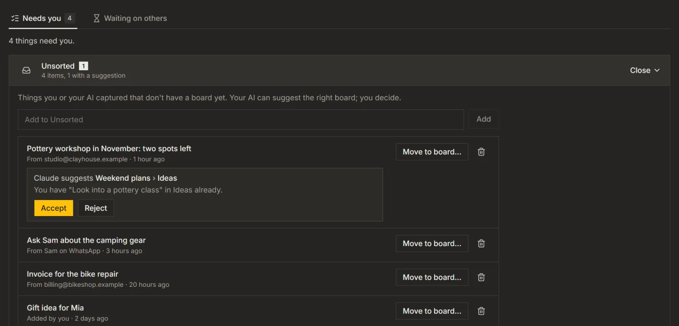Focus the Add to Unsorted field
Image resolution: width=679 pixels, height=326 pixels.
pos(241,120)
